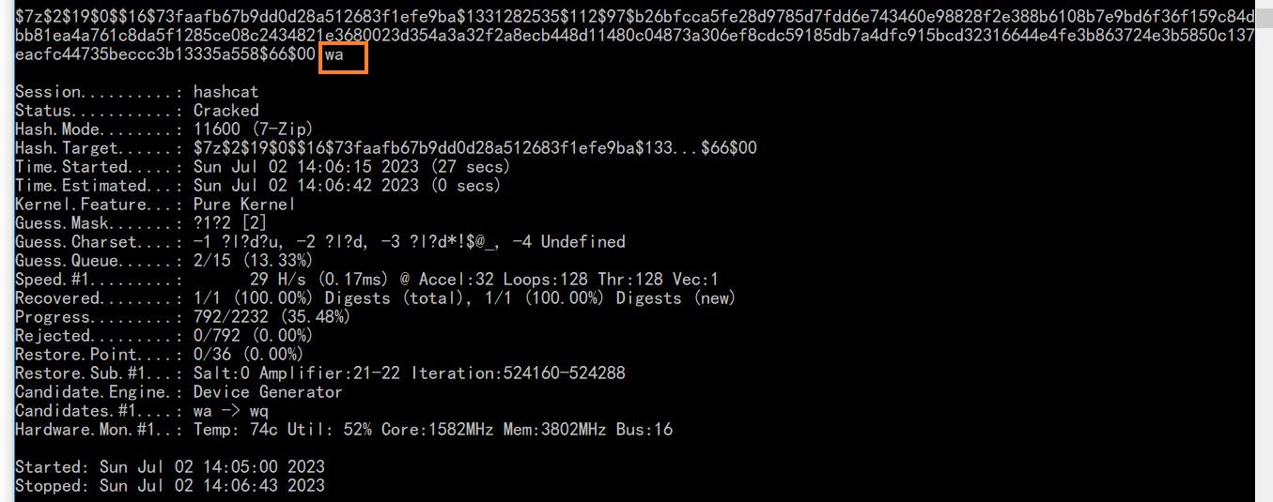Click the Status value Cracked
The image size is (1273, 502).
[x=225, y=111]
